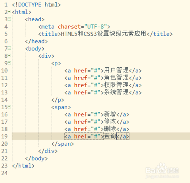
Task: Click the link text 角色管理
Action: coord(116,78)
